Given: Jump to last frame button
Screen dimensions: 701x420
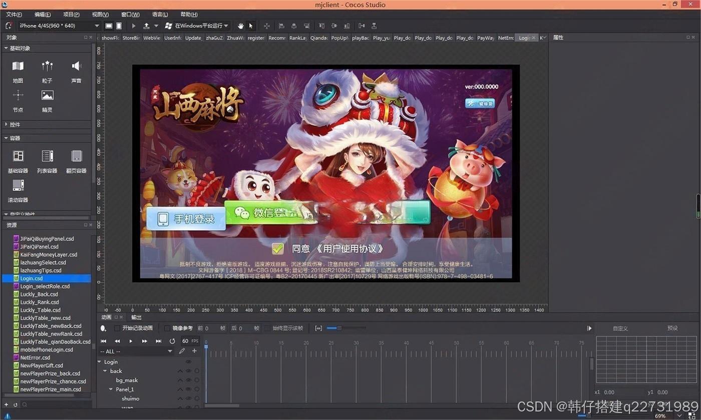Looking at the screenshot, I should click(158, 341).
